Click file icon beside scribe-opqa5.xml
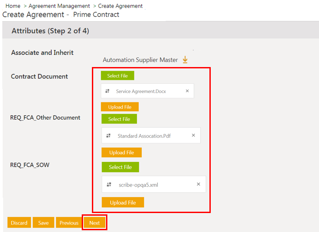319x232 pixels. pos(109,185)
